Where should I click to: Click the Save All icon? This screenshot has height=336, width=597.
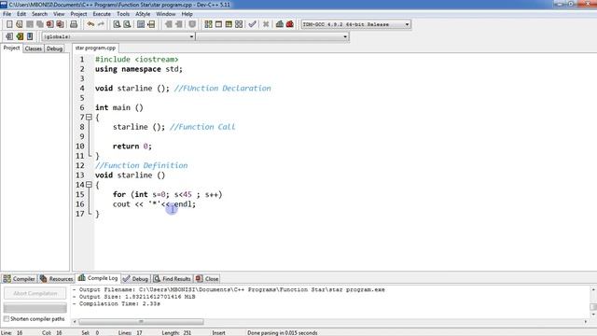click(39, 24)
